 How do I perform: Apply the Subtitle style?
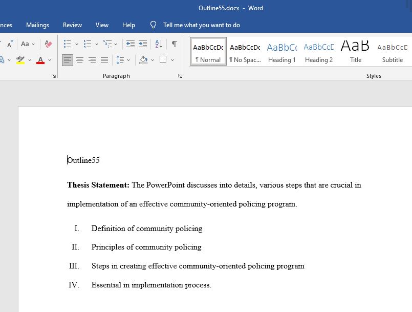[x=392, y=51]
